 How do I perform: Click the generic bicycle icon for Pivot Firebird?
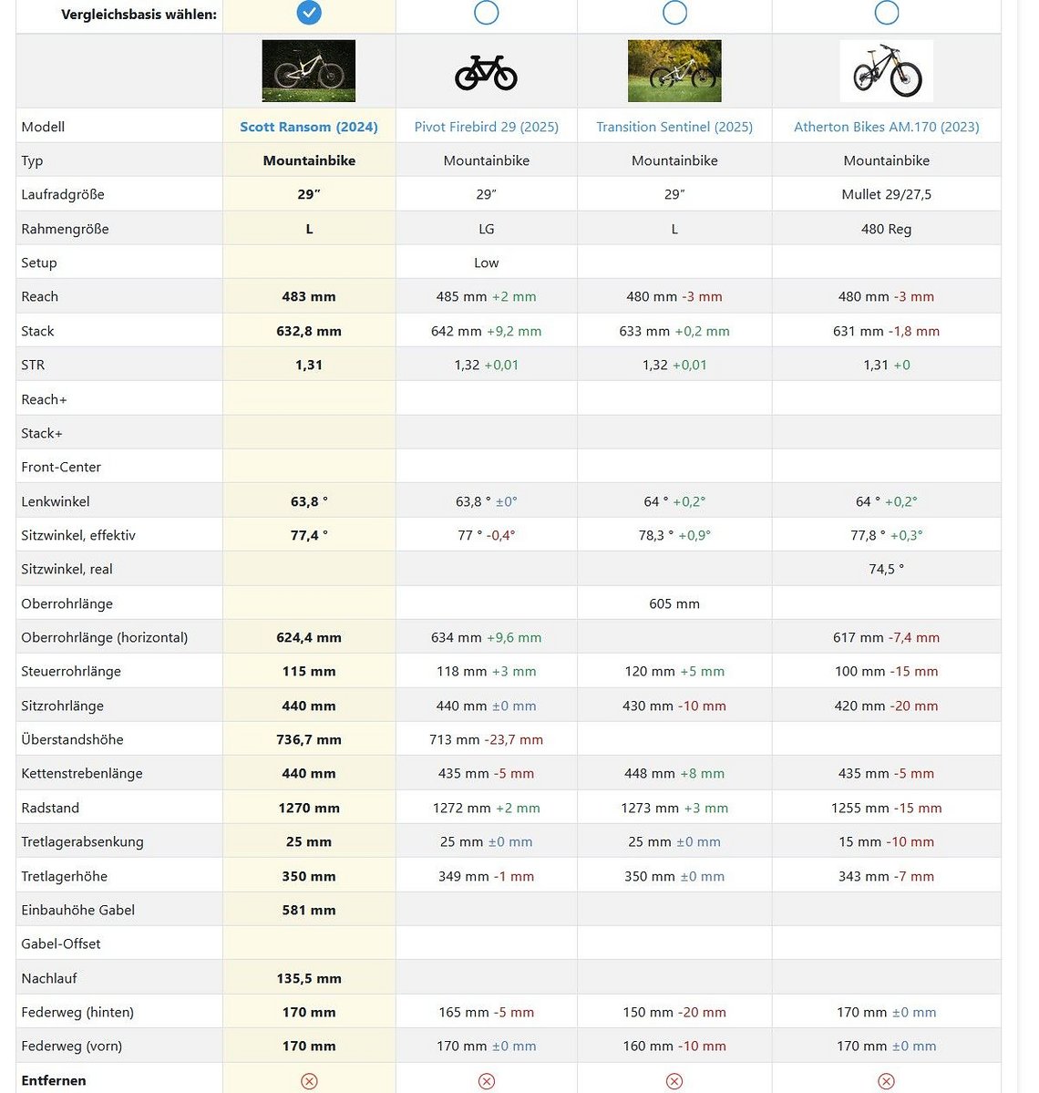click(x=486, y=73)
